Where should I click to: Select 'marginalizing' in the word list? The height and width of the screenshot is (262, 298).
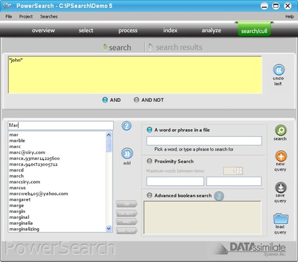(25, 229)
